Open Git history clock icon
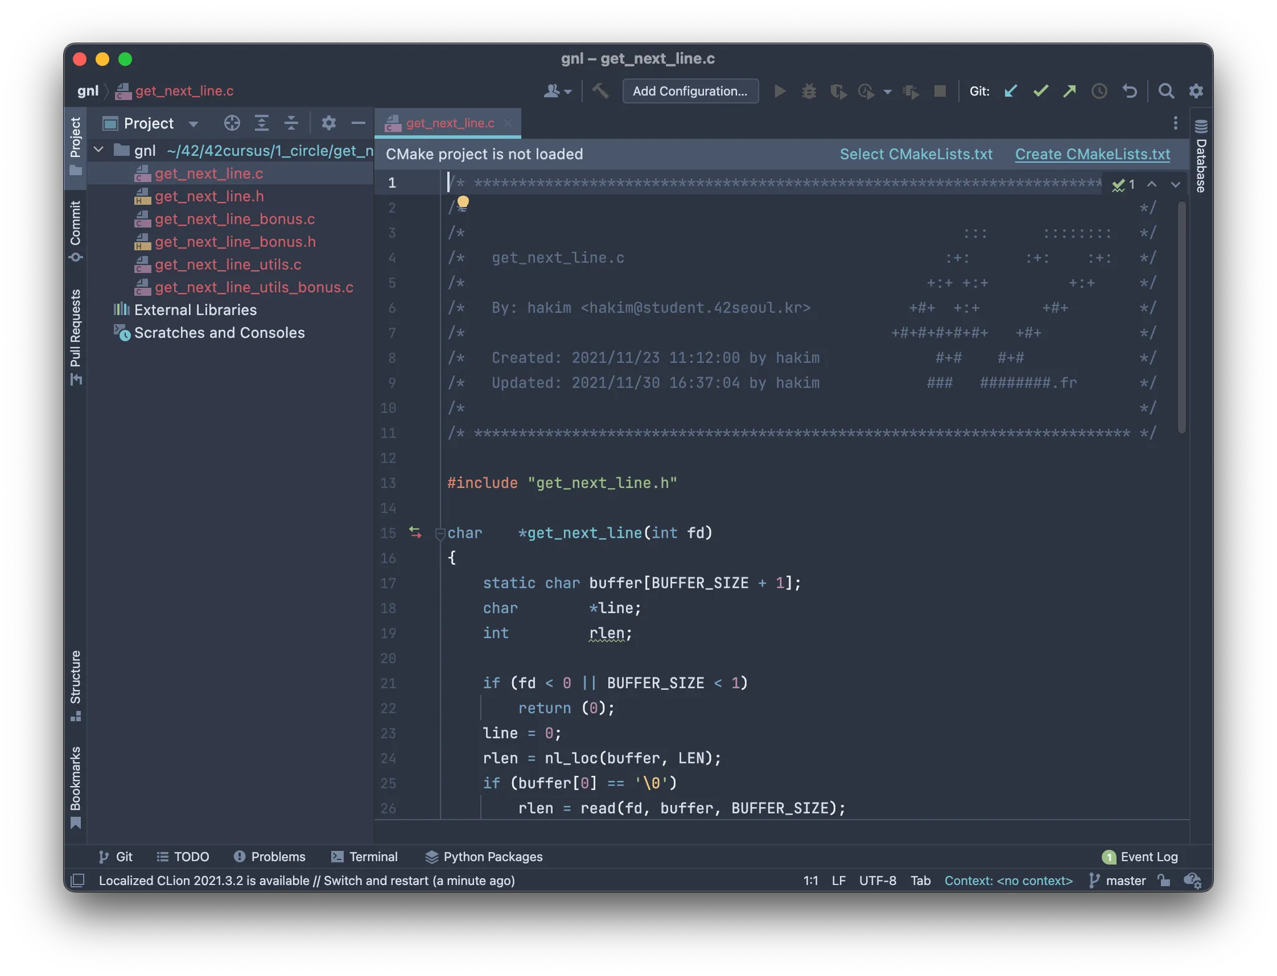This screenshot has width=1277, height=976. 1099,91
